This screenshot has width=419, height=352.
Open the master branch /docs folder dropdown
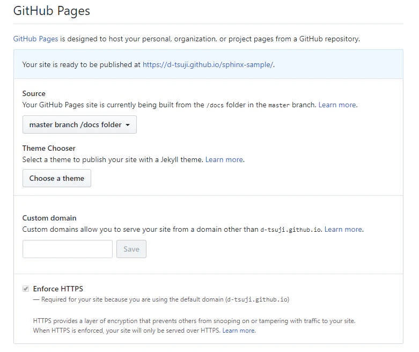79,124
